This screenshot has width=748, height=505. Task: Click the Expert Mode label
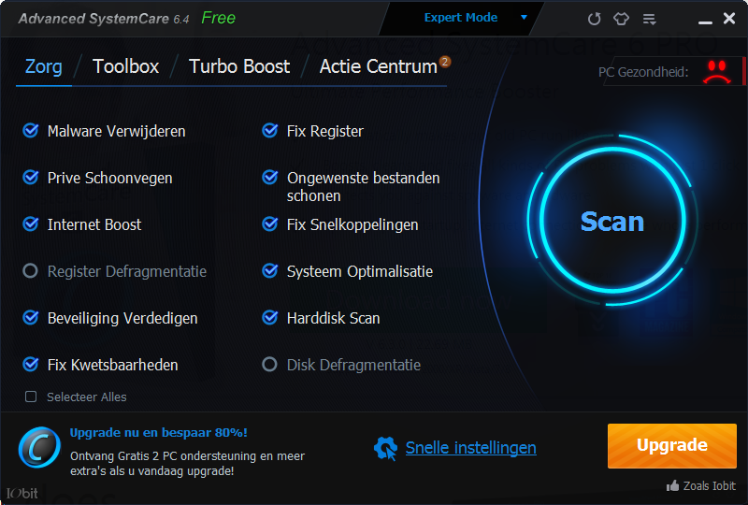coord(461,18)
